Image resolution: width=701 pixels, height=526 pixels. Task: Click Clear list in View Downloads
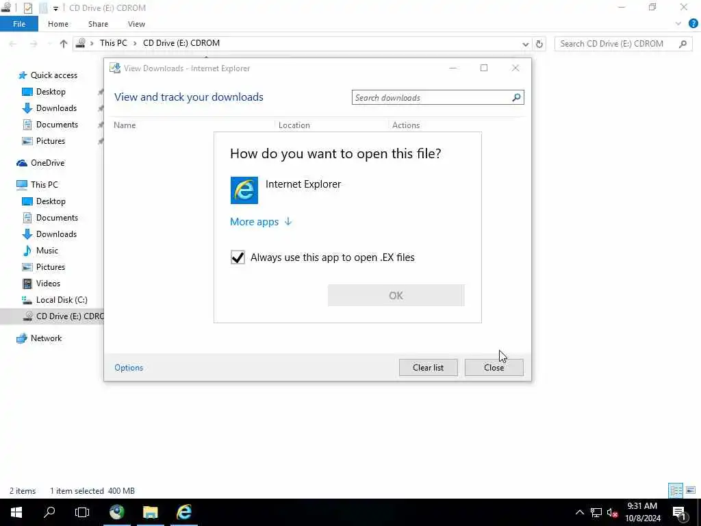pos(428,367)
